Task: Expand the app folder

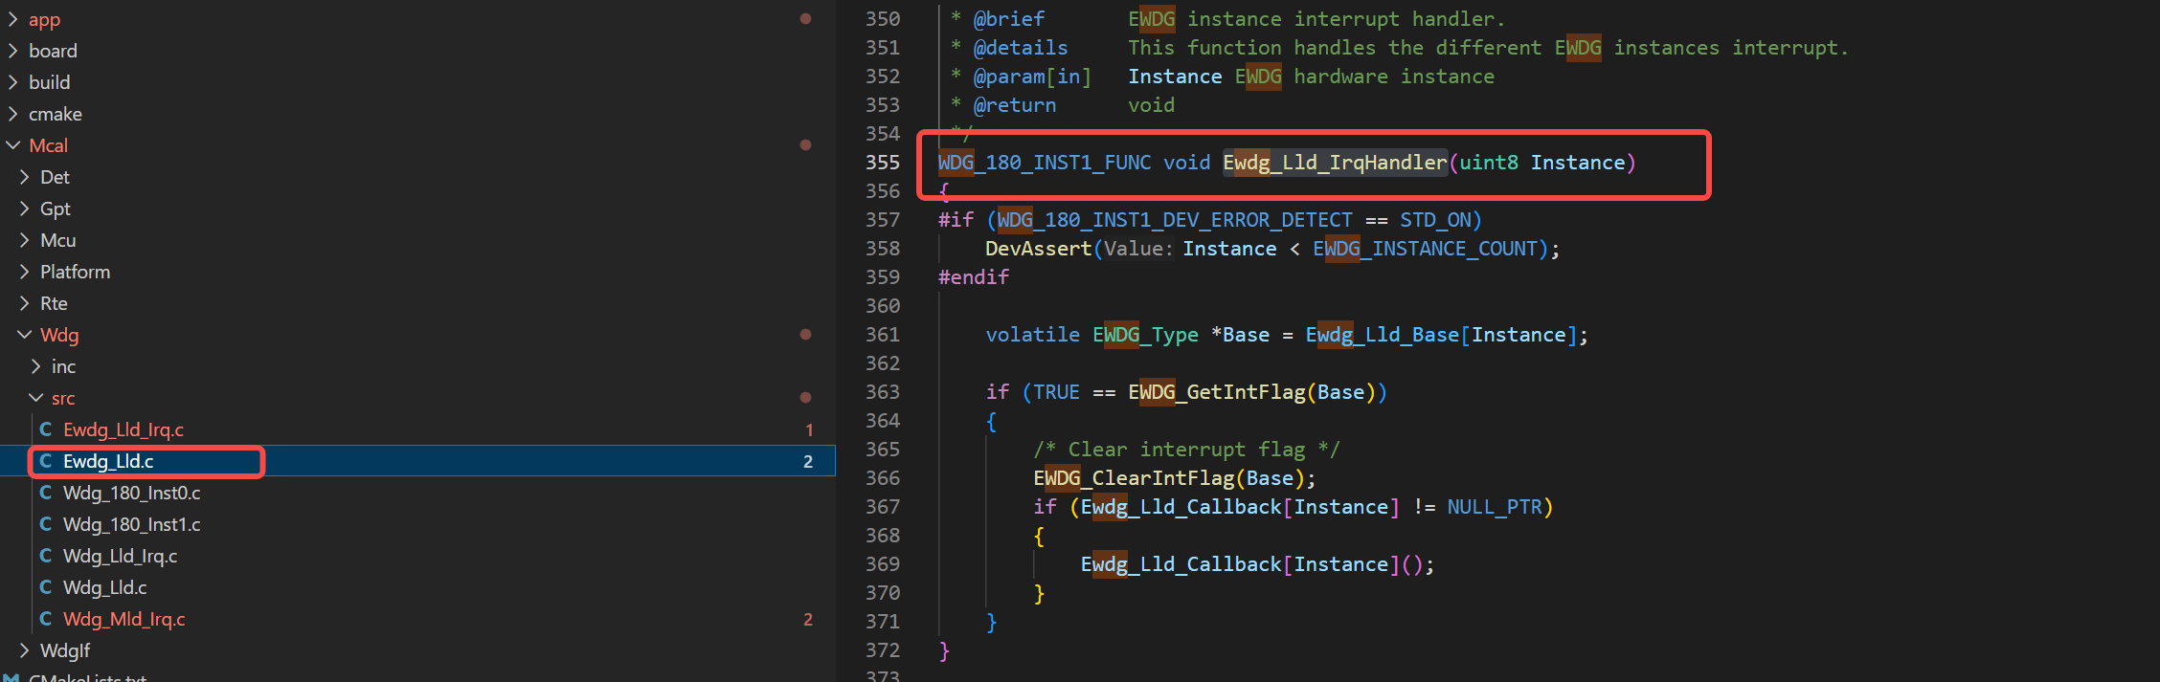Action: tap(13, 19)
